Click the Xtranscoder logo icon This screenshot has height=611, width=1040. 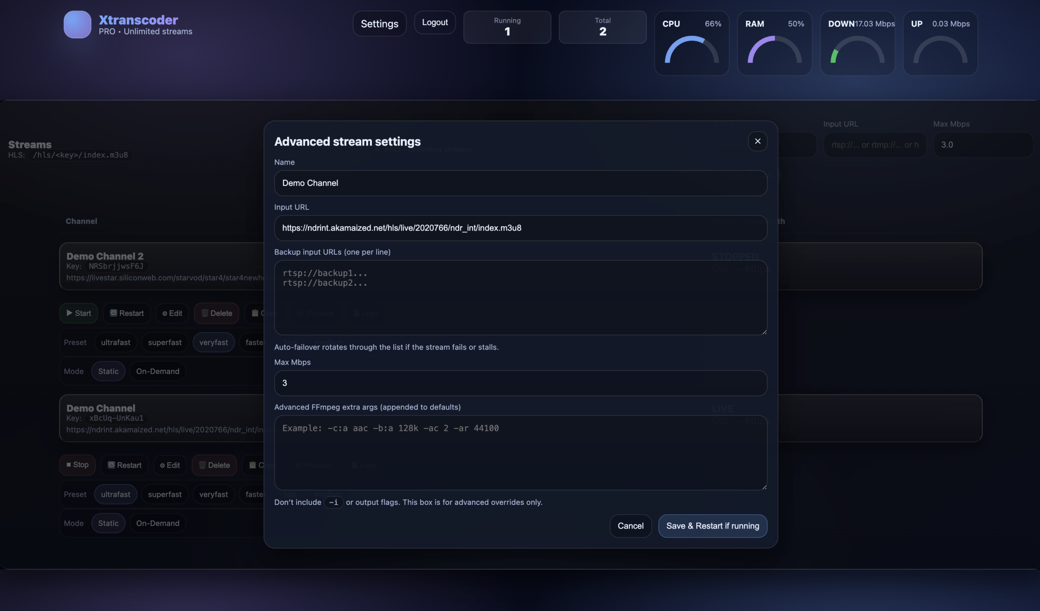77,24
